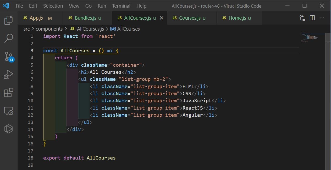The height and width of the screenshot is (170, 331).
Task: Click the 'react' import string
Action: pos(106,36)
